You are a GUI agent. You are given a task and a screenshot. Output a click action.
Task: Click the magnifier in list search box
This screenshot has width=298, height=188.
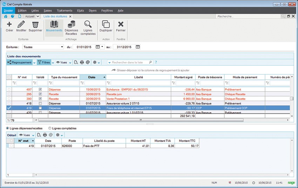pos(150,62)
